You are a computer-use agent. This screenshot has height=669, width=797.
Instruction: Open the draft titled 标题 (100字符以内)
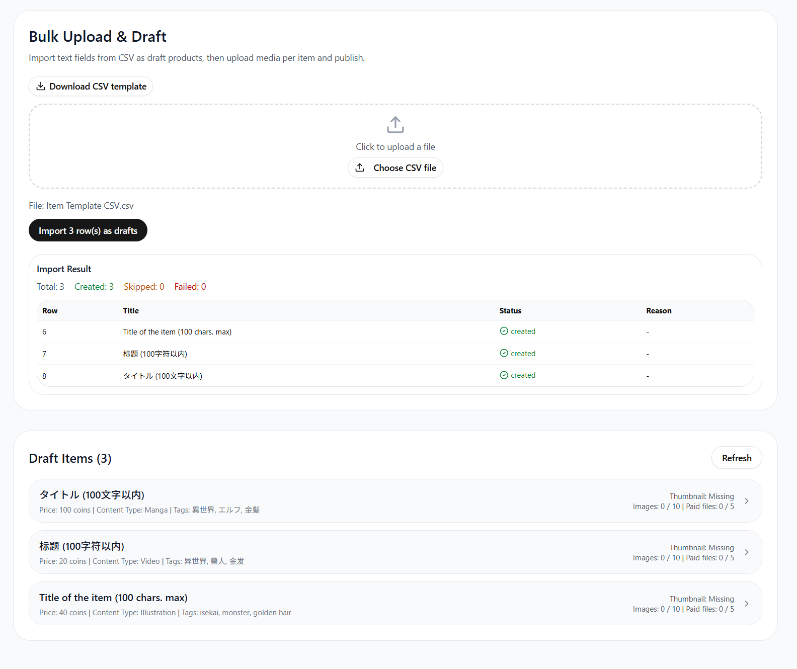tap(395, 552)
